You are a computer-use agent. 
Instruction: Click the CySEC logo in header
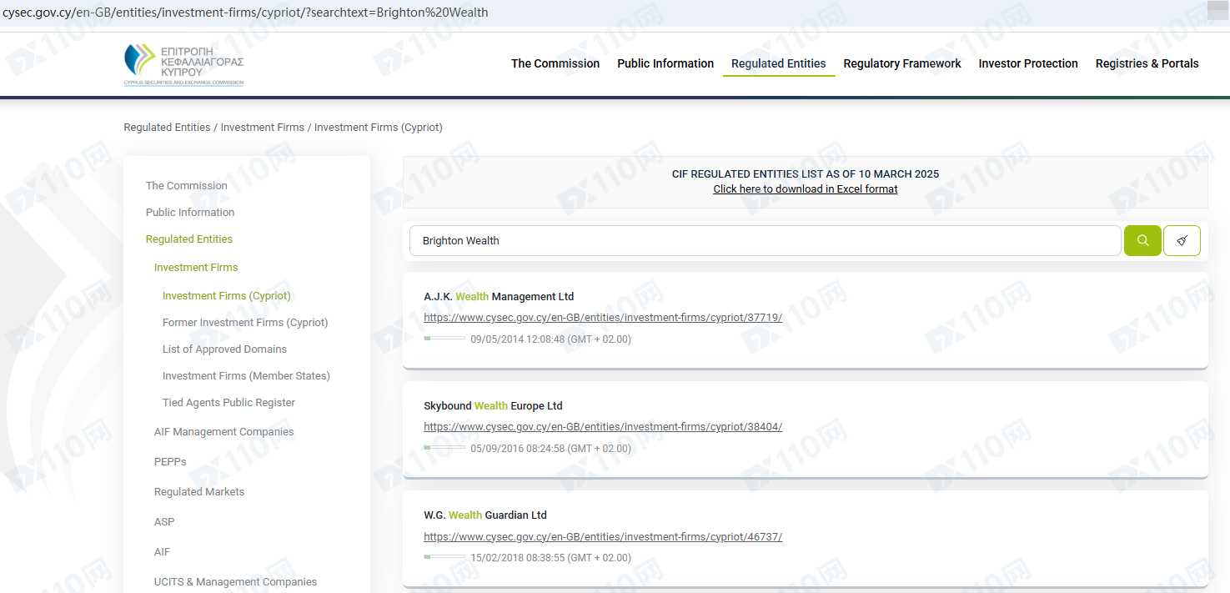coord(184,64)
